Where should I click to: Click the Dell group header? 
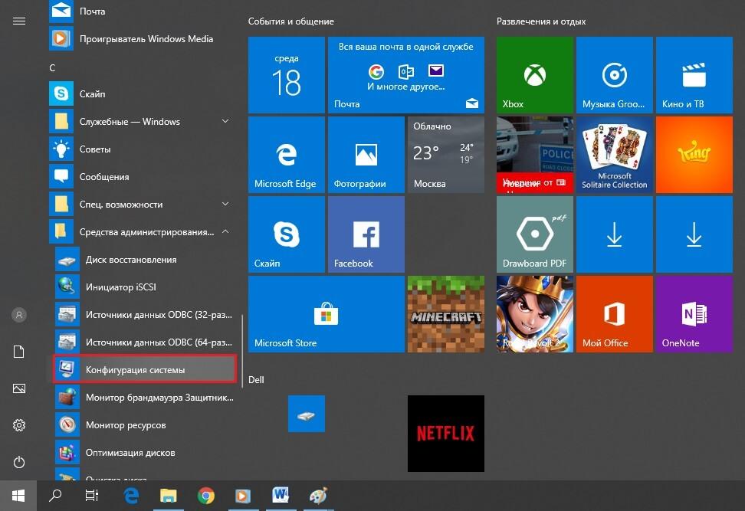[x=256, y=380]
